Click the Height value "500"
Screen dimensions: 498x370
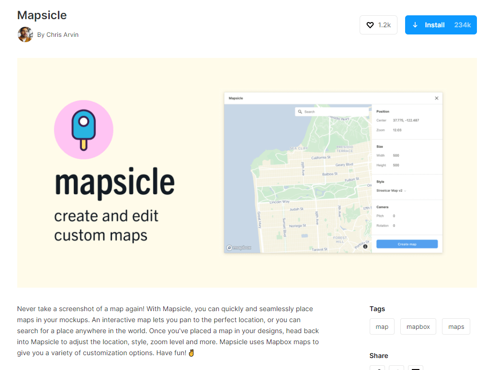point(396,165)
